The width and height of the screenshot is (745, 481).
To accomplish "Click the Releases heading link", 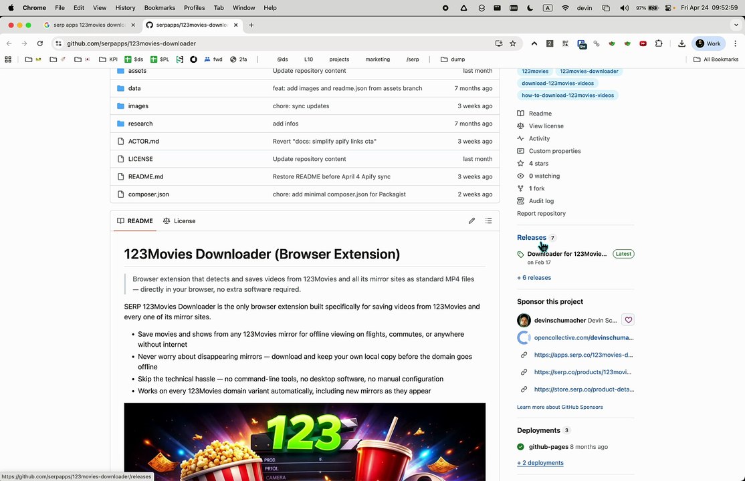I will 532,237.
